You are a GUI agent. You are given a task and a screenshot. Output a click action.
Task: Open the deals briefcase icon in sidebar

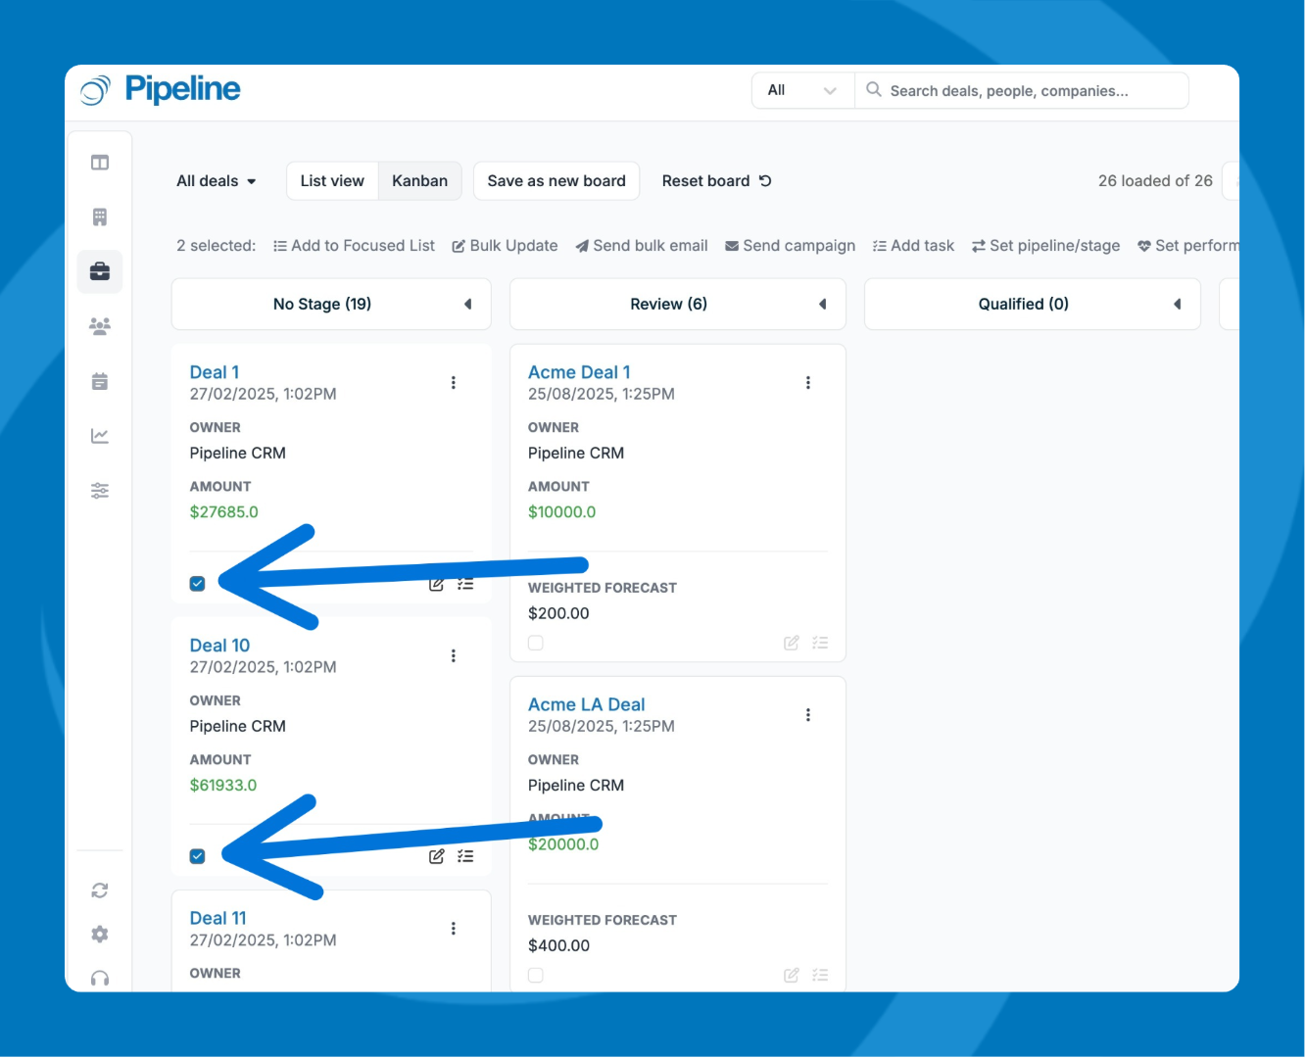tap(100, 271)
